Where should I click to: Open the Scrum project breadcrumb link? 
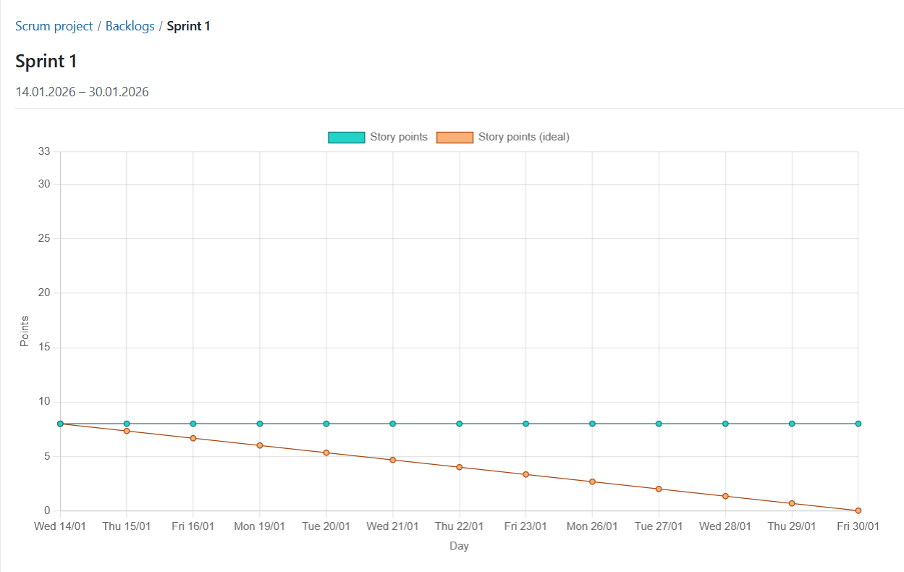tap(54, 25)
